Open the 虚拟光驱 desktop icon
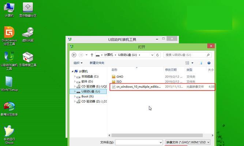 click(x=28, y=34)
